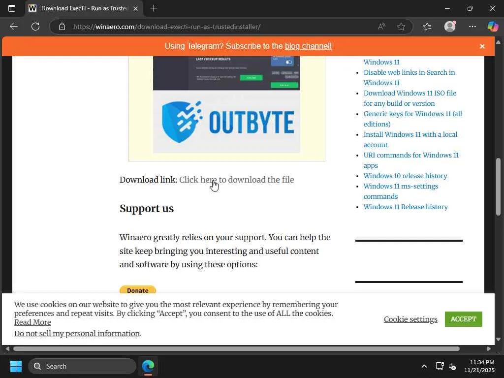This screenshot has width=504, height=378.
Task: Open the Windows Start menu
Action: 16,366
